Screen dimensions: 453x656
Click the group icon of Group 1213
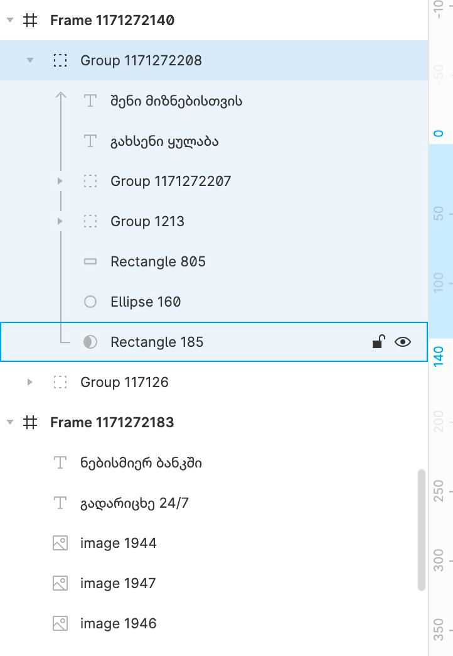pyautogui.click(x=90, y=221)
